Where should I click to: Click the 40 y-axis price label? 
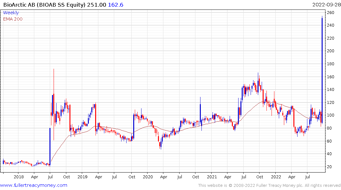pos(330,154)
